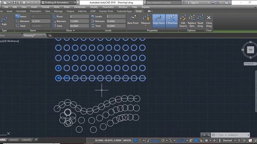Toggle lineweight display icon in status bar
Viewport: 257px width, 144px height.
191,140
